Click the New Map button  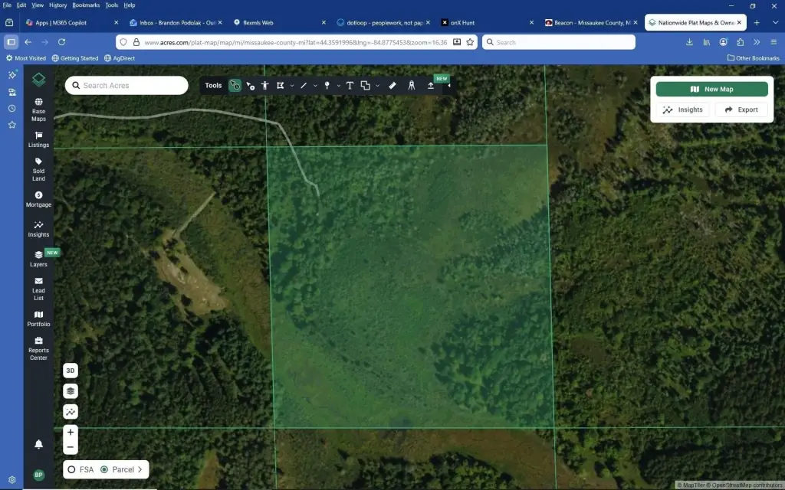tap(711, 89)
